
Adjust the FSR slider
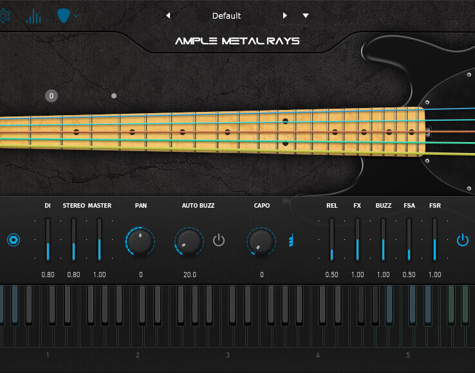click(434, 239)
